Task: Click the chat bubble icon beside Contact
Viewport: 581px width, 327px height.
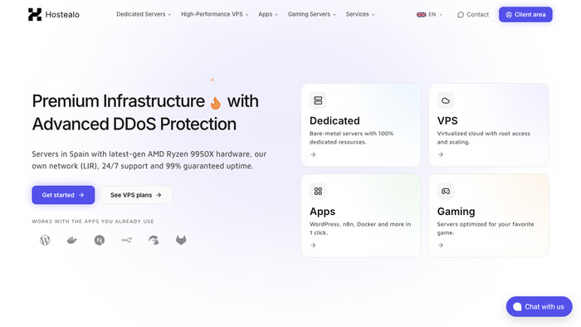Action: pos(461,14)
